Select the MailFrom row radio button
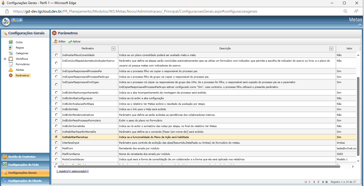The height and width of the screenshot is (186, 364). 56,148
